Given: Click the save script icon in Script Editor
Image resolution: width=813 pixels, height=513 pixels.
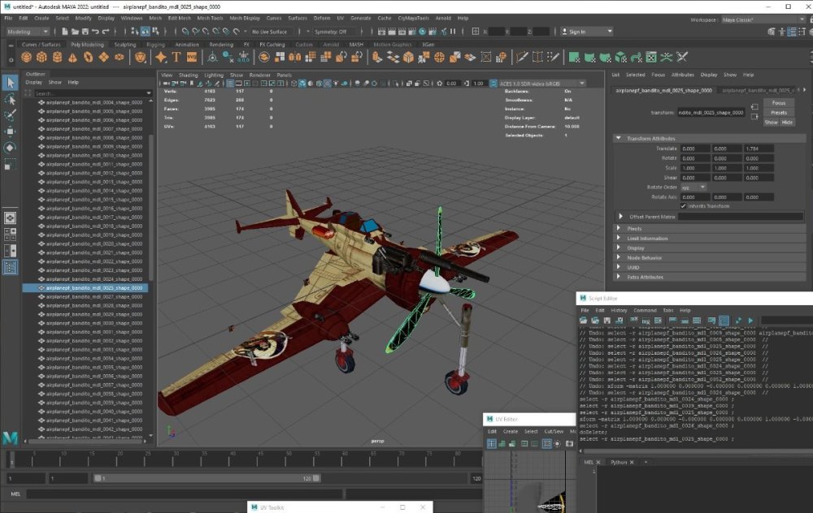Looking at the screenshot, I should click(x=608, y=321).
